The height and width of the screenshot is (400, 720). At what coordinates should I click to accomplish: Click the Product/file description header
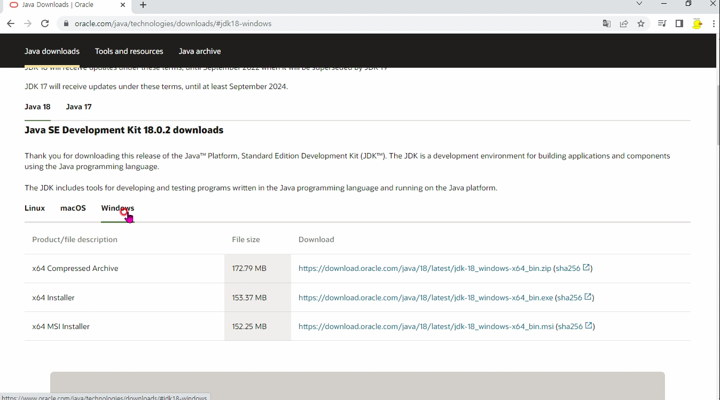(75, 239)
